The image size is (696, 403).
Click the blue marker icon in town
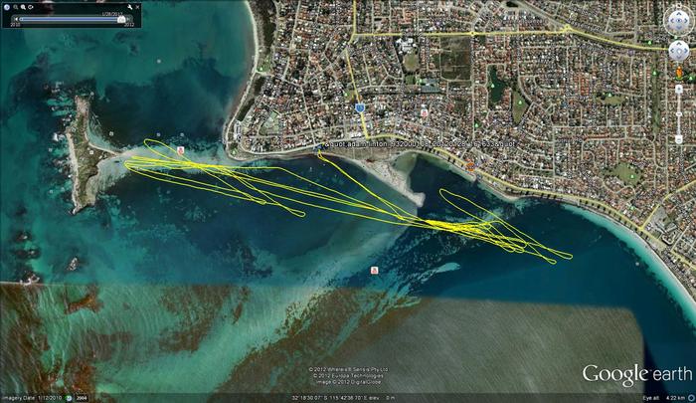tap(359, 106)
